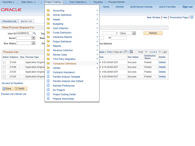Viewport: 195px width, 146px height.
Task: Click the Zoom grid icon in Process List header
Action: pos(126,51)
